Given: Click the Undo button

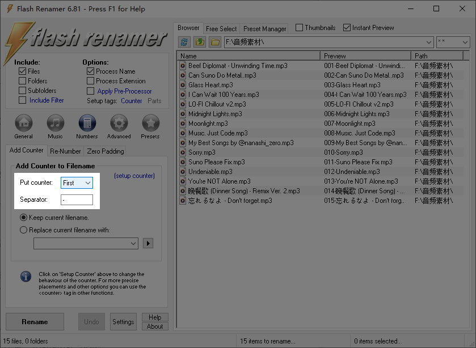Looking at the screenshot, I should [92, 321].
